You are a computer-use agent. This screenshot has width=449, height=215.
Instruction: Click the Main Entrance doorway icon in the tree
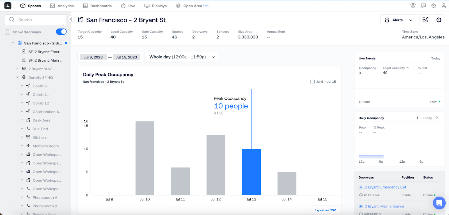click(24, 60)
